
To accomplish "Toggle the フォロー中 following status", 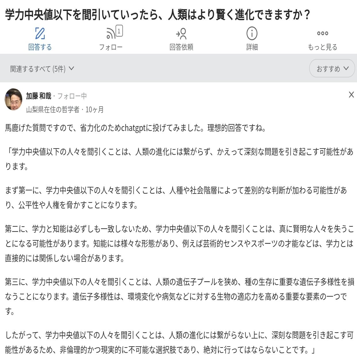I will pyautogui.click(x=72, y=96).
